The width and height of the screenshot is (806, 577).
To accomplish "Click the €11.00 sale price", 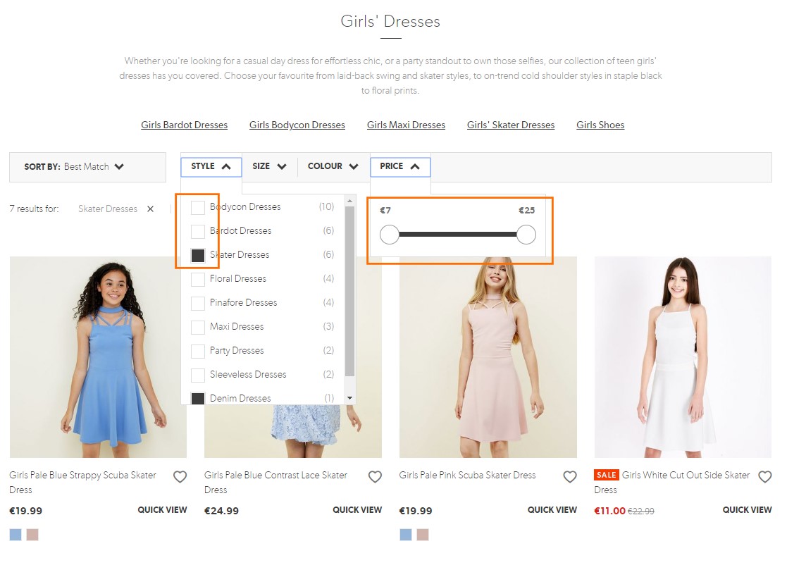I will [609, 511].
